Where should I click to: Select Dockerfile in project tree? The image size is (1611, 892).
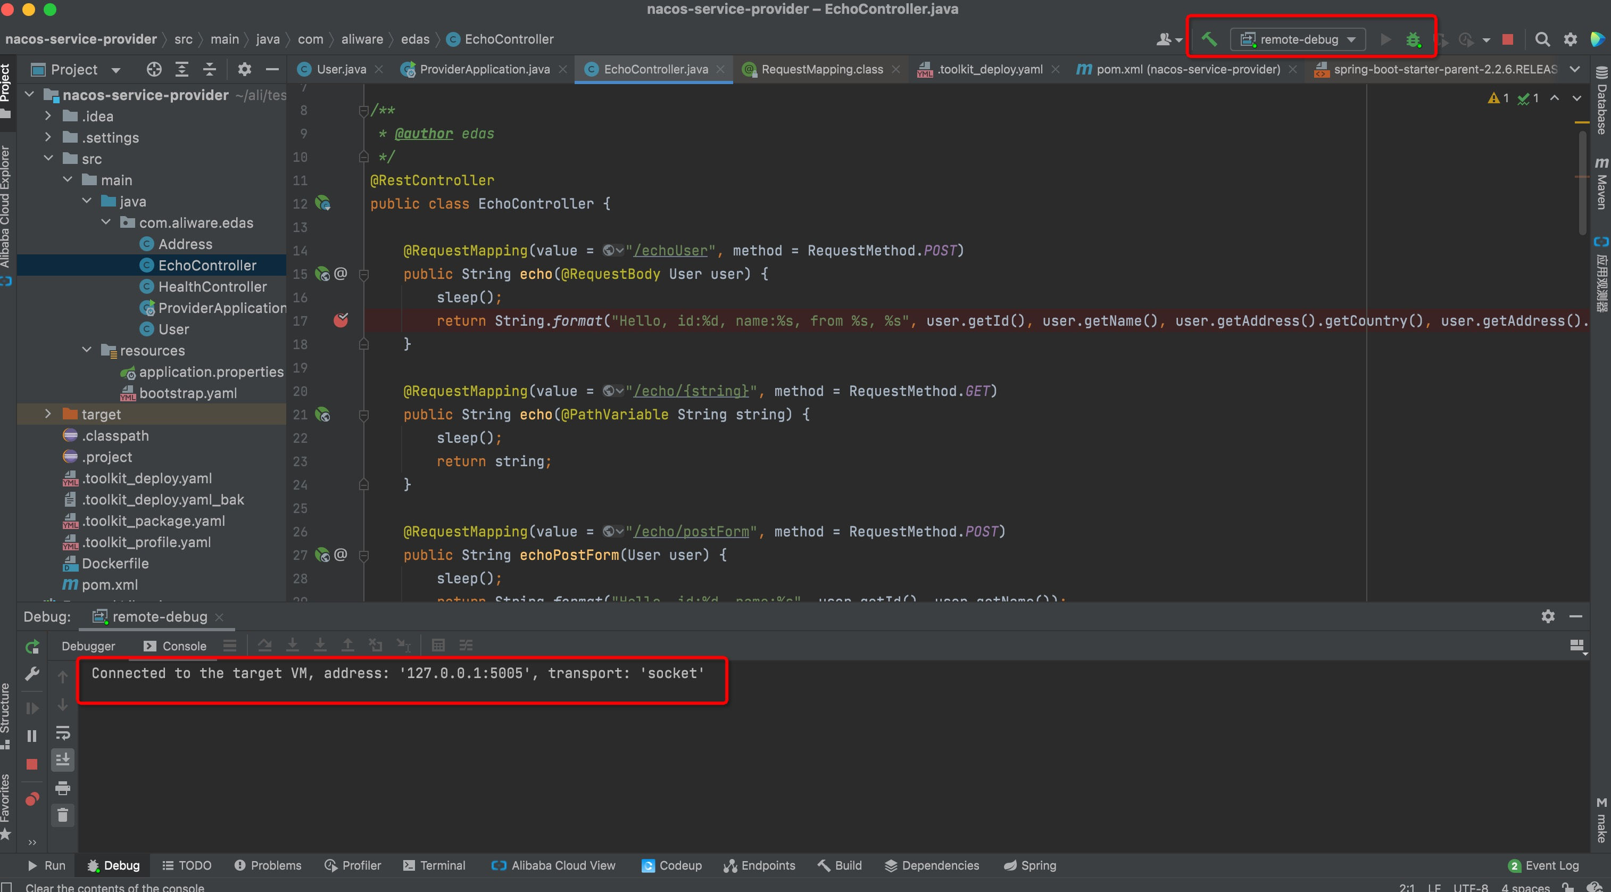[115, 564]
